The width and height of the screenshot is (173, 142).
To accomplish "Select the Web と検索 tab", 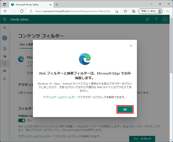I will (26, 44).
